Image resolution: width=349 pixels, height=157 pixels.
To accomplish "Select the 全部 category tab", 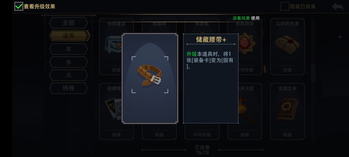I will click(x=69, y=23).
